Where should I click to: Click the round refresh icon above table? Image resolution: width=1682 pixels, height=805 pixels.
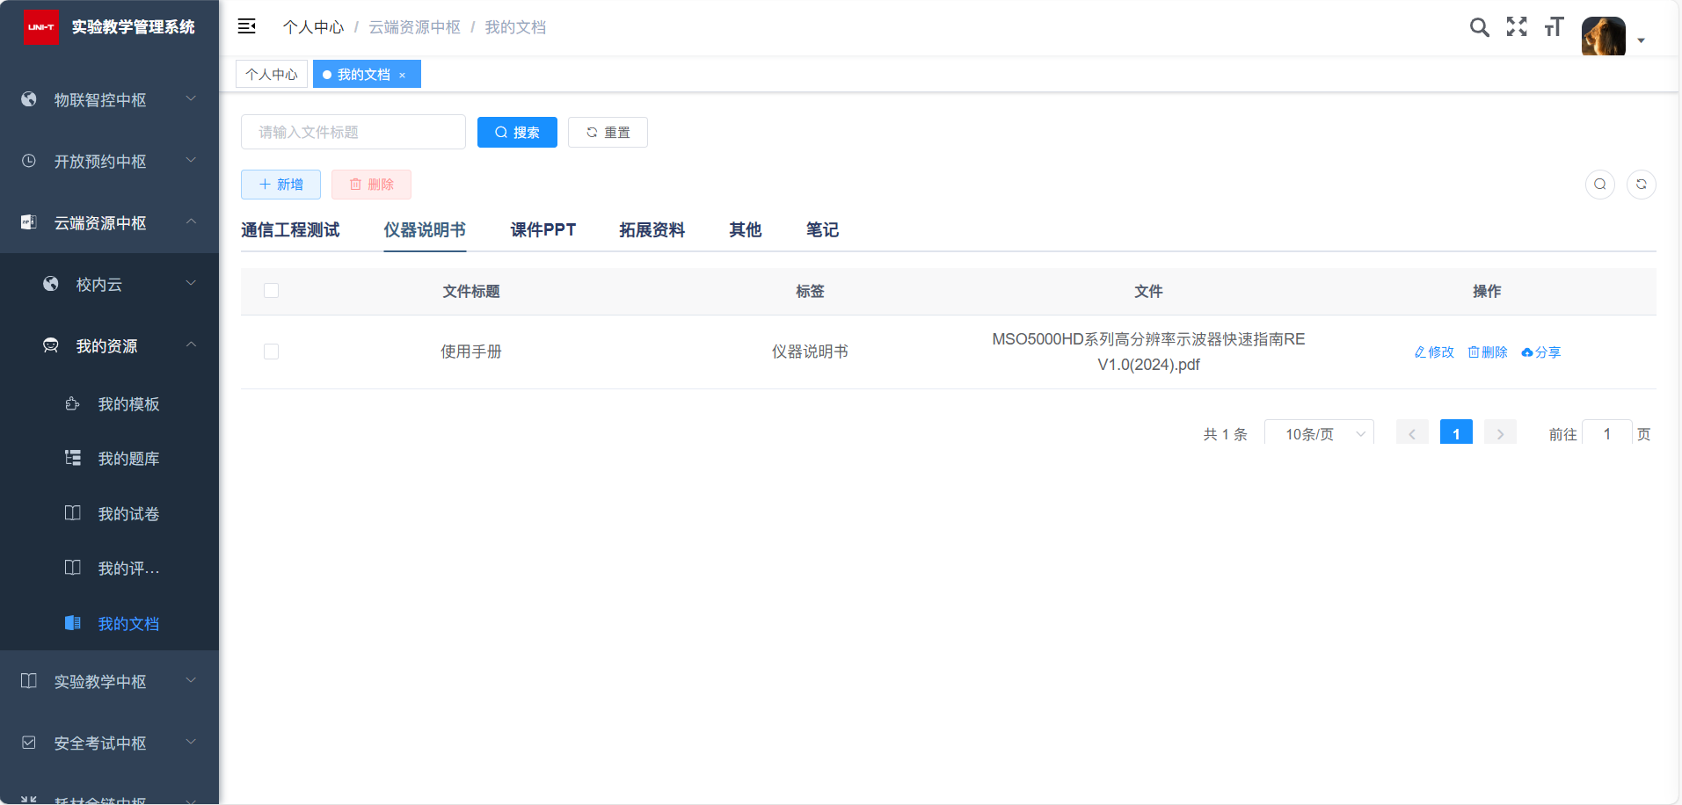click(x=1641, y=185)
